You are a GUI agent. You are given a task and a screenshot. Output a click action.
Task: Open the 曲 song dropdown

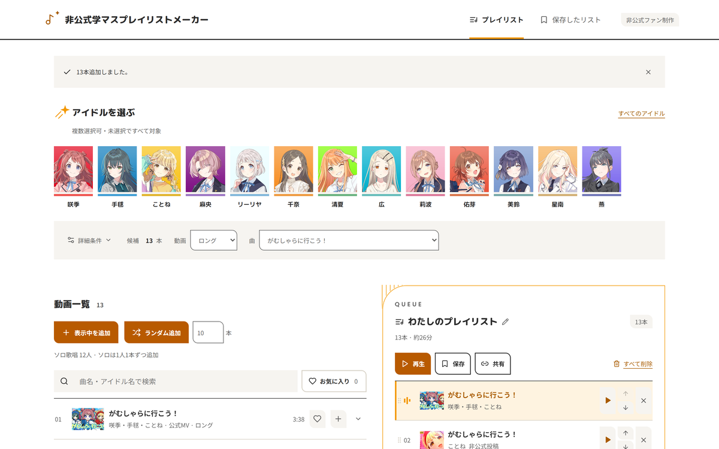pos(349,240)
